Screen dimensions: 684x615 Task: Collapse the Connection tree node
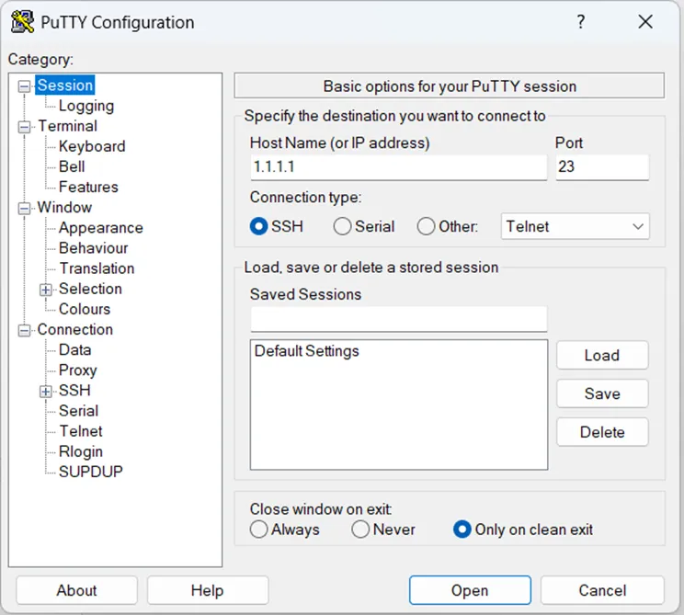coord(24,330)
